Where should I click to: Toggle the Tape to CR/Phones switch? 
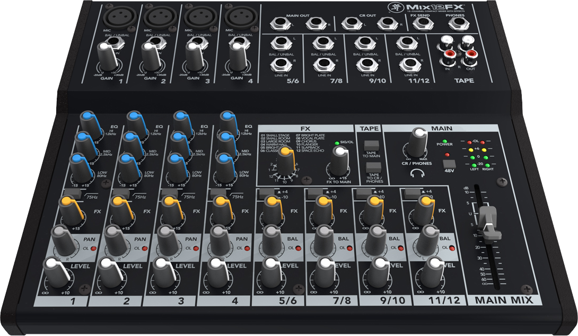(371, 169)
